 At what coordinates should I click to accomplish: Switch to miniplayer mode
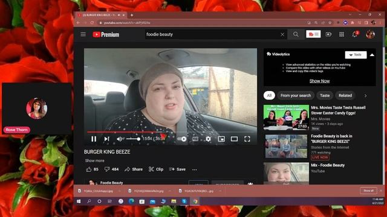[x=221, y=139]
